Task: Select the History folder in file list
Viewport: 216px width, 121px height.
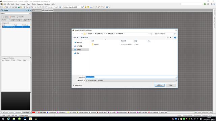Action: point(95,44)
